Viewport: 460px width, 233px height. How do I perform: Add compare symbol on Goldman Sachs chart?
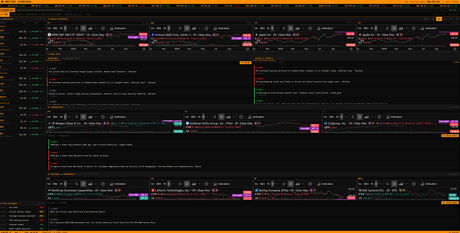tap(241, 116)
